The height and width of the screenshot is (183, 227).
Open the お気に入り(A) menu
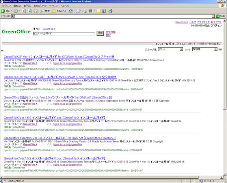click(40, 6)
